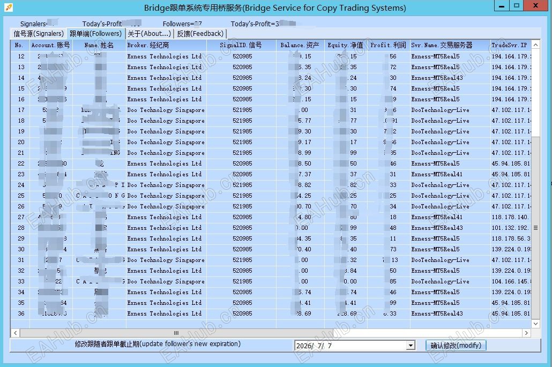
Task: Click the Name.姓名 column header
Action: (x=99, y=45)
